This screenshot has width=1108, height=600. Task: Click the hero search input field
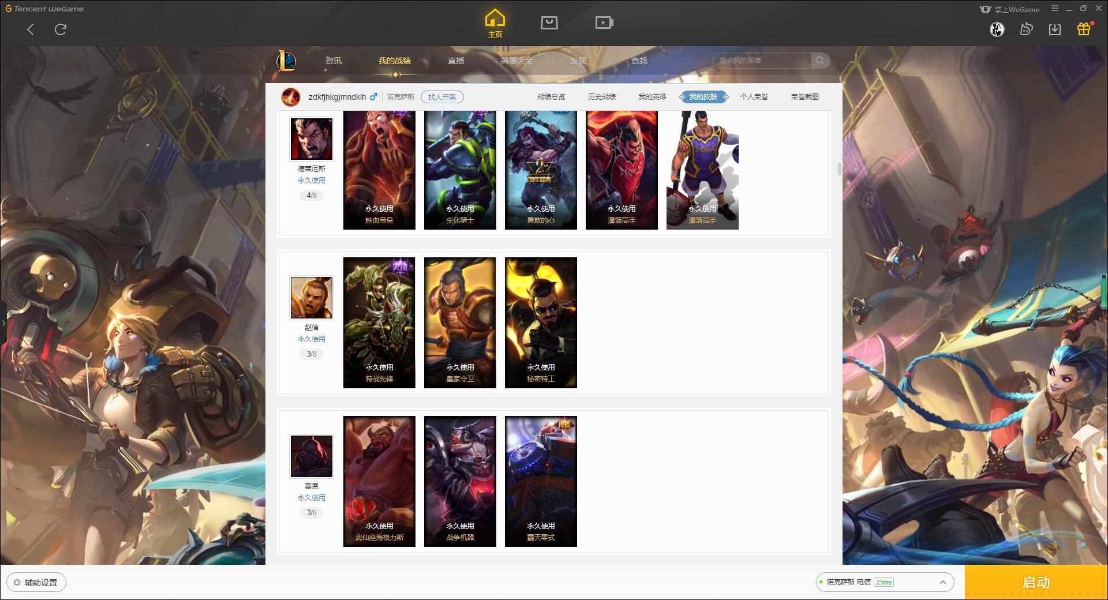(762, 61)
